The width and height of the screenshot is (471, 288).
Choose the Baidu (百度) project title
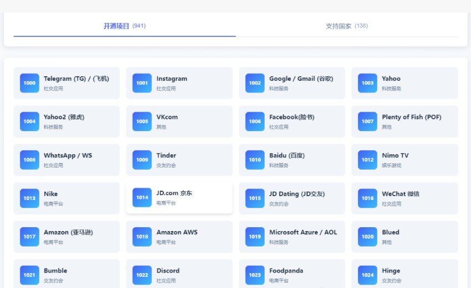(x=287, y=156)
